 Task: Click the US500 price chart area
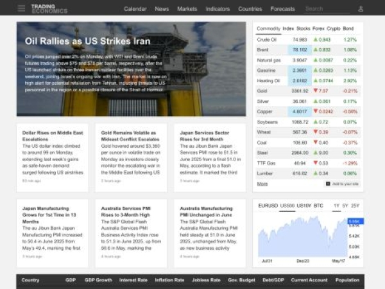pos(303,236)
